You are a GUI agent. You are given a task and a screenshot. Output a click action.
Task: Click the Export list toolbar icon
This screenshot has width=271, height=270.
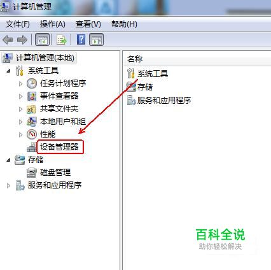coord(62,39)
